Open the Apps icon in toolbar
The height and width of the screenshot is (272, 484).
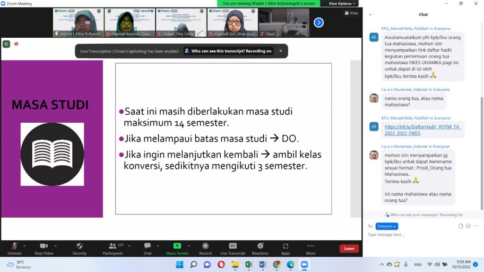(x=285, y=246)
